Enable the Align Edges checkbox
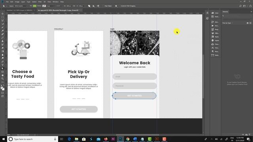 (104, 6)
